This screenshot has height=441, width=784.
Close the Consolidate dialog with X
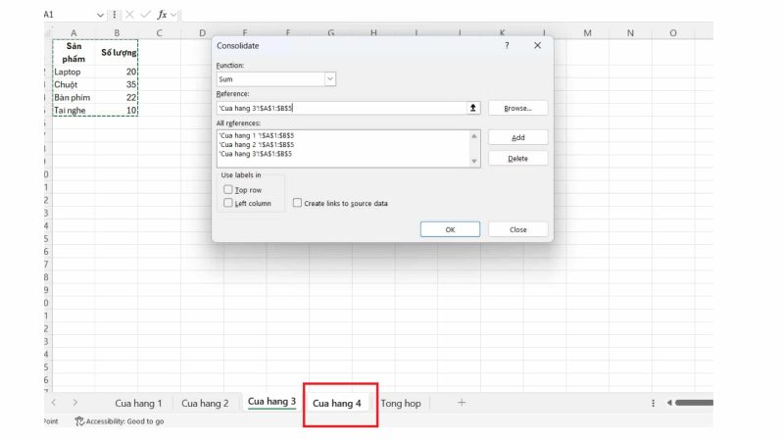537,45
